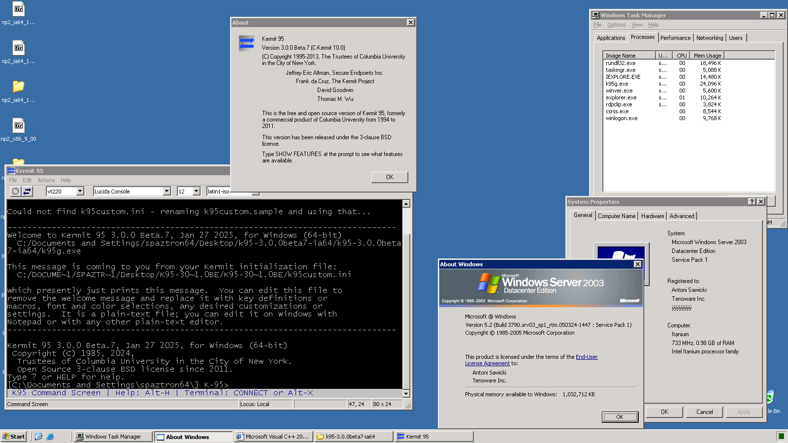This screenshot has width=788, height=443.
Task: Select the np2_ia64 folder icon on desktop
Action: point(18,86)
